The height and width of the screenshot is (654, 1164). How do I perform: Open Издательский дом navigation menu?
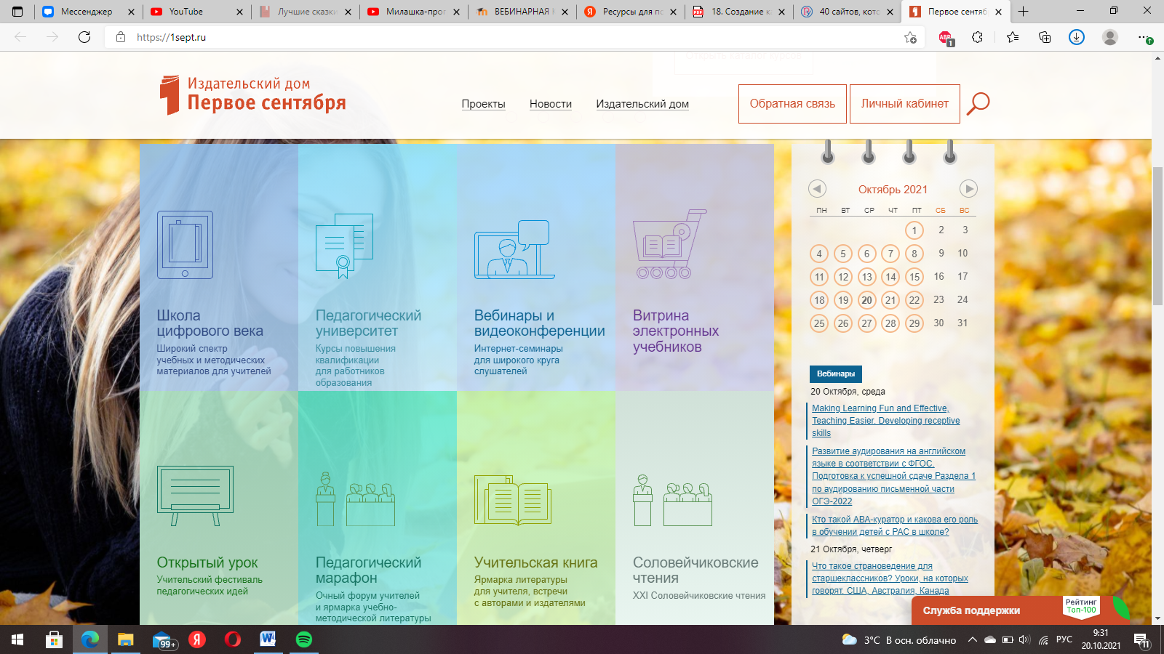point(642,104)
